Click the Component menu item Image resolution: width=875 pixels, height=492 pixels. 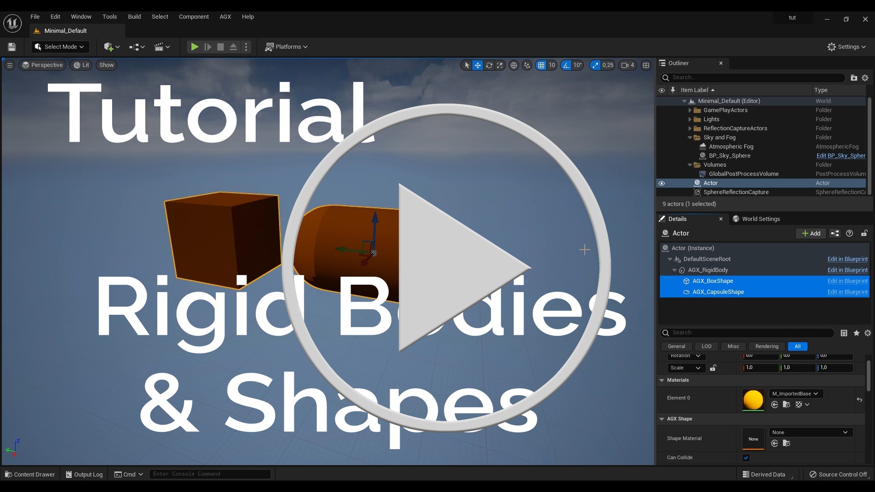pos(194,16)
